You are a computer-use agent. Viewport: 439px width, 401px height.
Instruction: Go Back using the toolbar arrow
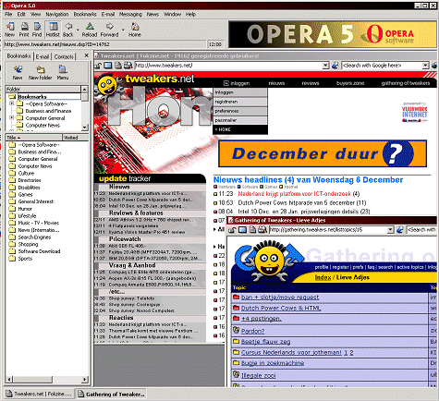click(68, 30)
